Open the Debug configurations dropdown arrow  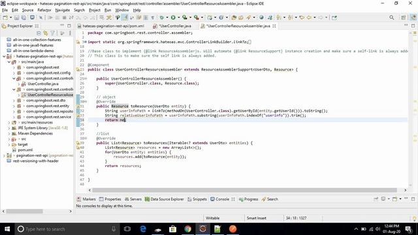pos(167,18)
